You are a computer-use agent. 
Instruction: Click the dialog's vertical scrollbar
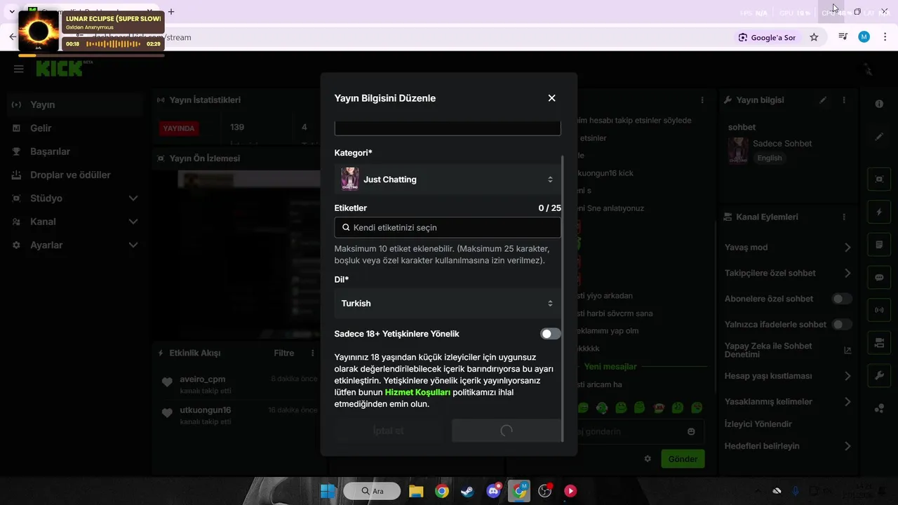click(563, 298)
